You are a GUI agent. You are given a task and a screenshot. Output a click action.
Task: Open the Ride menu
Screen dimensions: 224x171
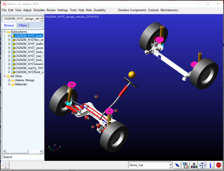pos(89,10)
